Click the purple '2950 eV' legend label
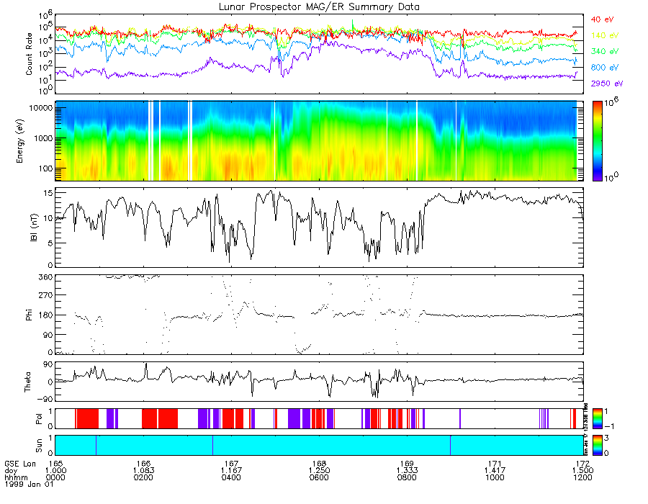648x504 pixels. (x=607, y=84)
